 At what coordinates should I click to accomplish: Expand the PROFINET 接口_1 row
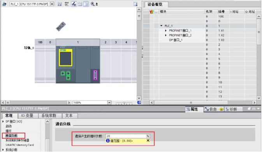tap(165, 31)
